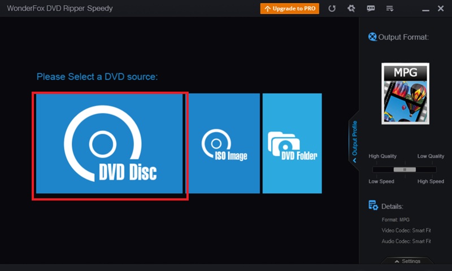
Task: Click the 'Low Quality' label
Action: point(431,156)
